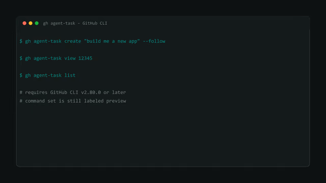Click the word 'GitHub' in the requires comment
Viewport: 326px width, 183px height.
coord(59,93)
